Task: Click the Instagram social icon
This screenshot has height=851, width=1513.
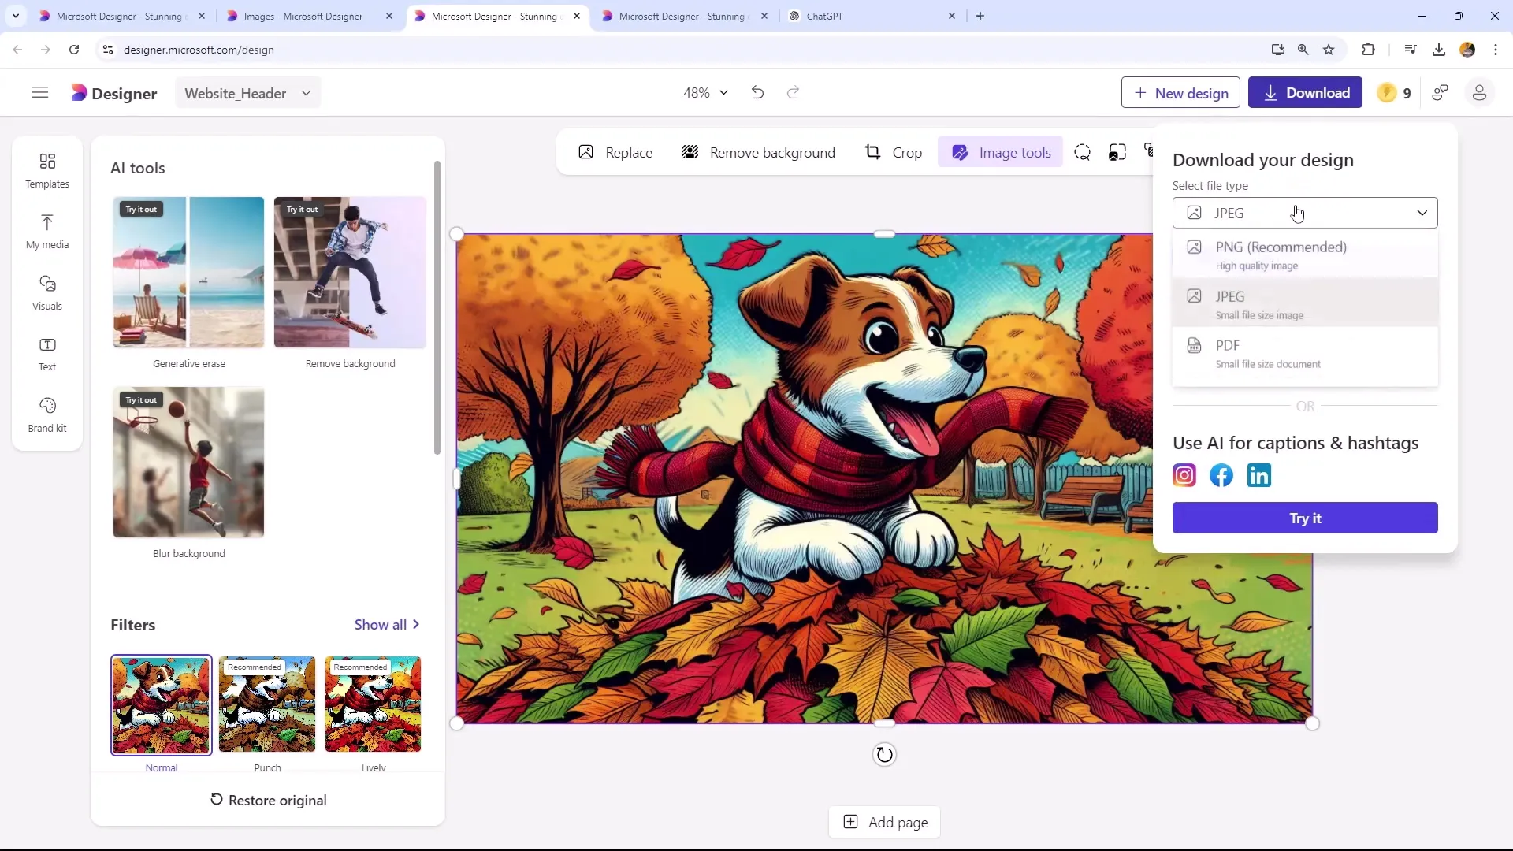Action: tap(1186, 476)
